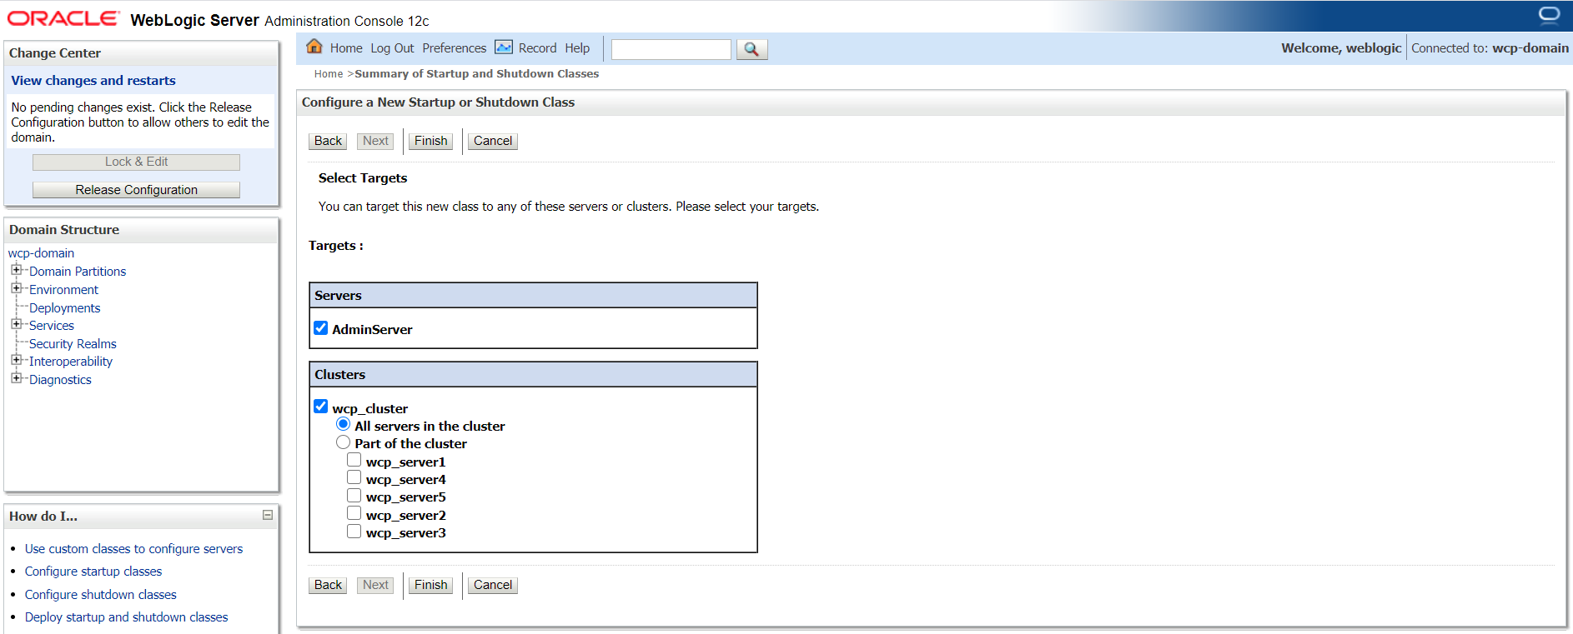The height and width of the screenshot is (634, 1573).
Task: Check the wcp_server5 checkbox
Action: click(x=354, y=495)
